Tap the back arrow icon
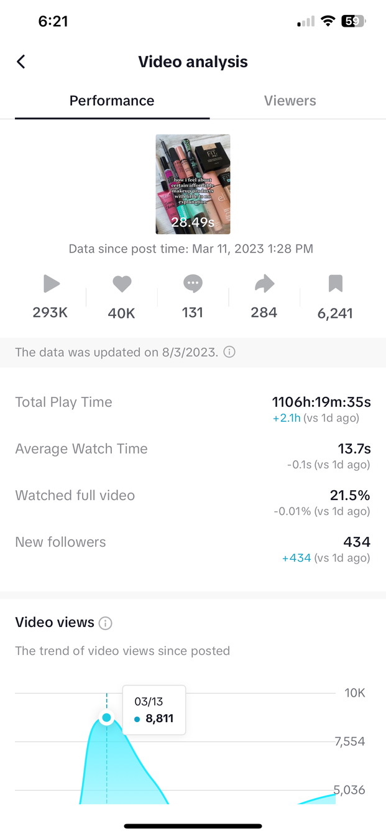 pyautogui.click(x=21, y=62)
